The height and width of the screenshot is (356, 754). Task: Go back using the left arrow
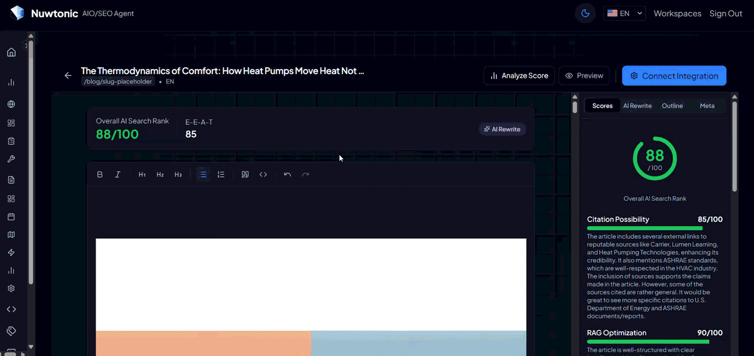pyautogui.click(x=68, y=76)
